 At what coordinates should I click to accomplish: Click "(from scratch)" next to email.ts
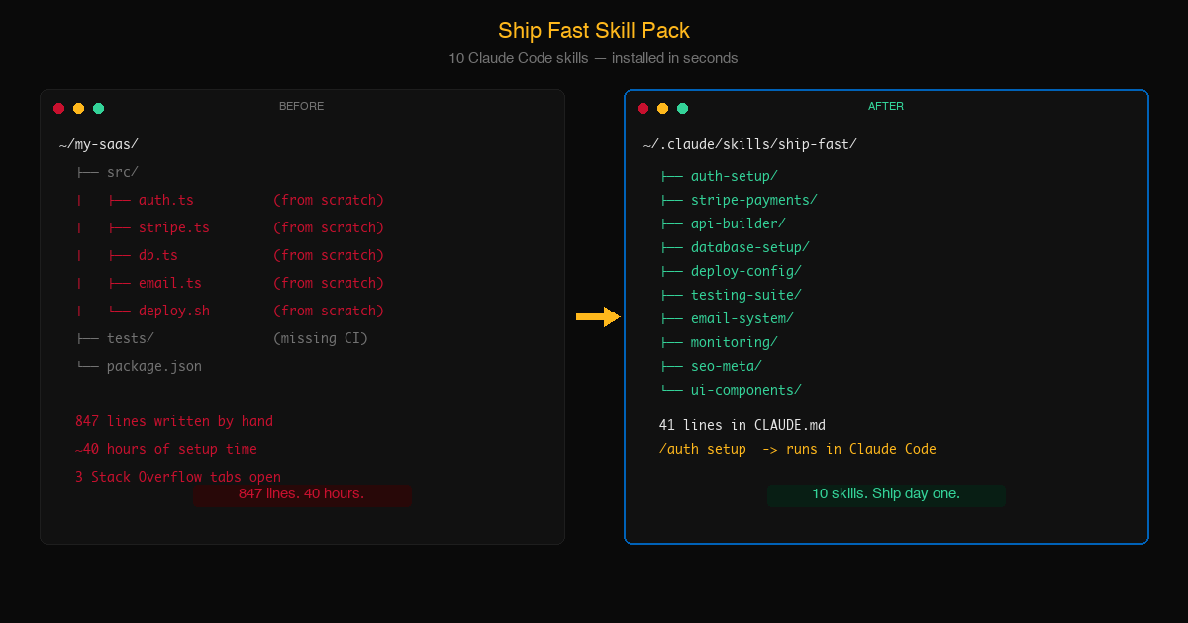[329, 283]
